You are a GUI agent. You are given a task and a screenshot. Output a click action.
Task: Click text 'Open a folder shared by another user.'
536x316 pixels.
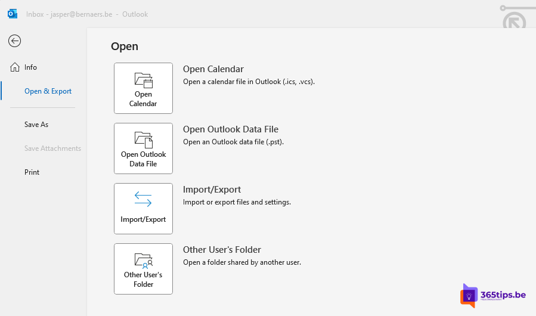[x=242, y=262]
